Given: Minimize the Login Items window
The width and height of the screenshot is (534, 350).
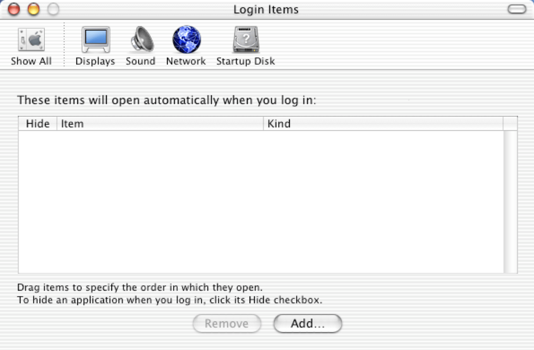Looking at the screenshot, I should 34,9.
